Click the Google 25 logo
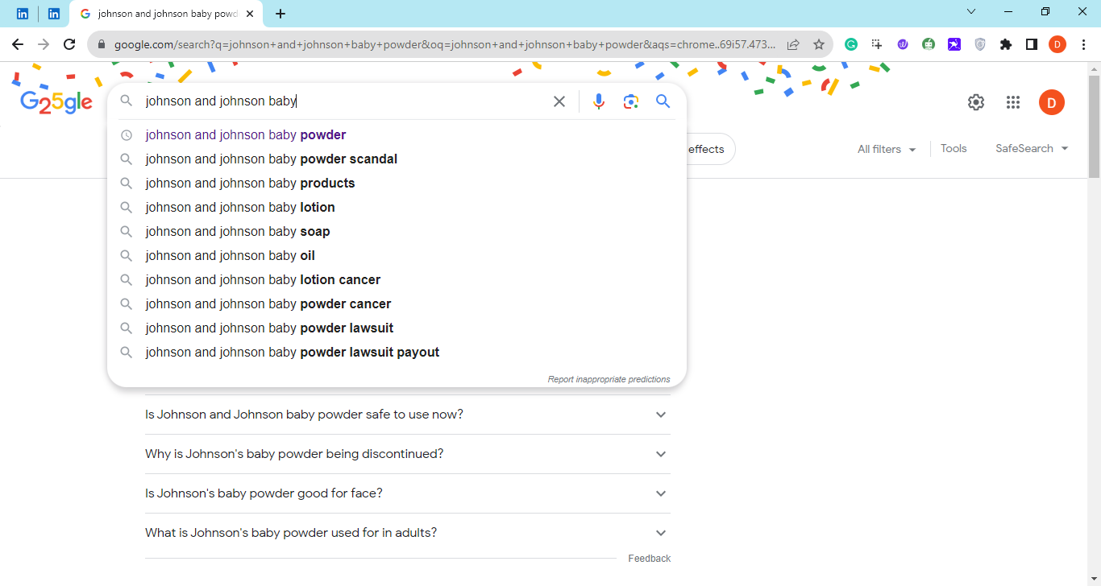 pos(56,101)
